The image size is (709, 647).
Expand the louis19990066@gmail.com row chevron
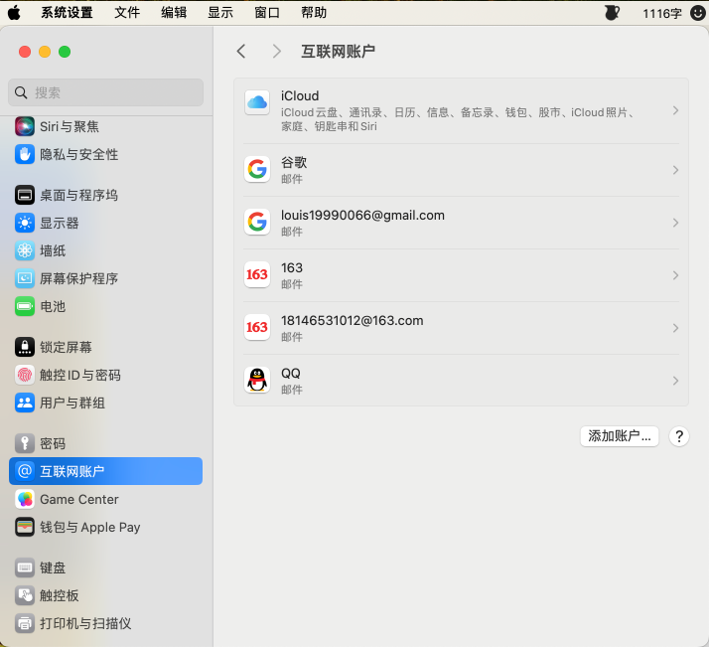675,223
